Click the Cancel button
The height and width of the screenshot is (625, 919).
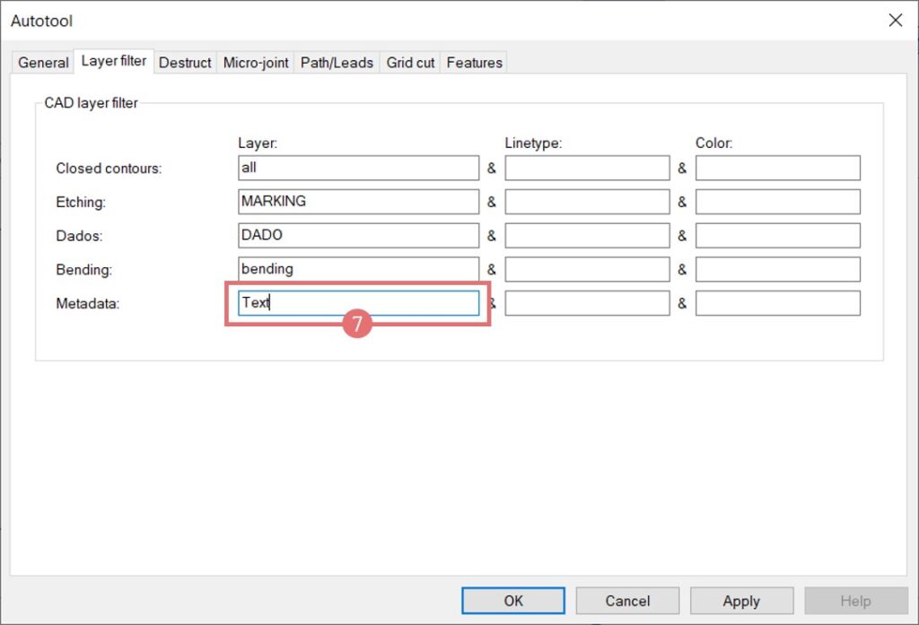pos(627,601)
